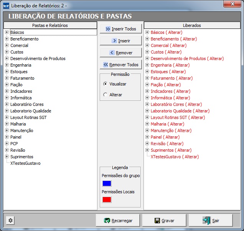Select Informática in the left tree
Screen dimensions: 244x231
(x=21, y=98)
